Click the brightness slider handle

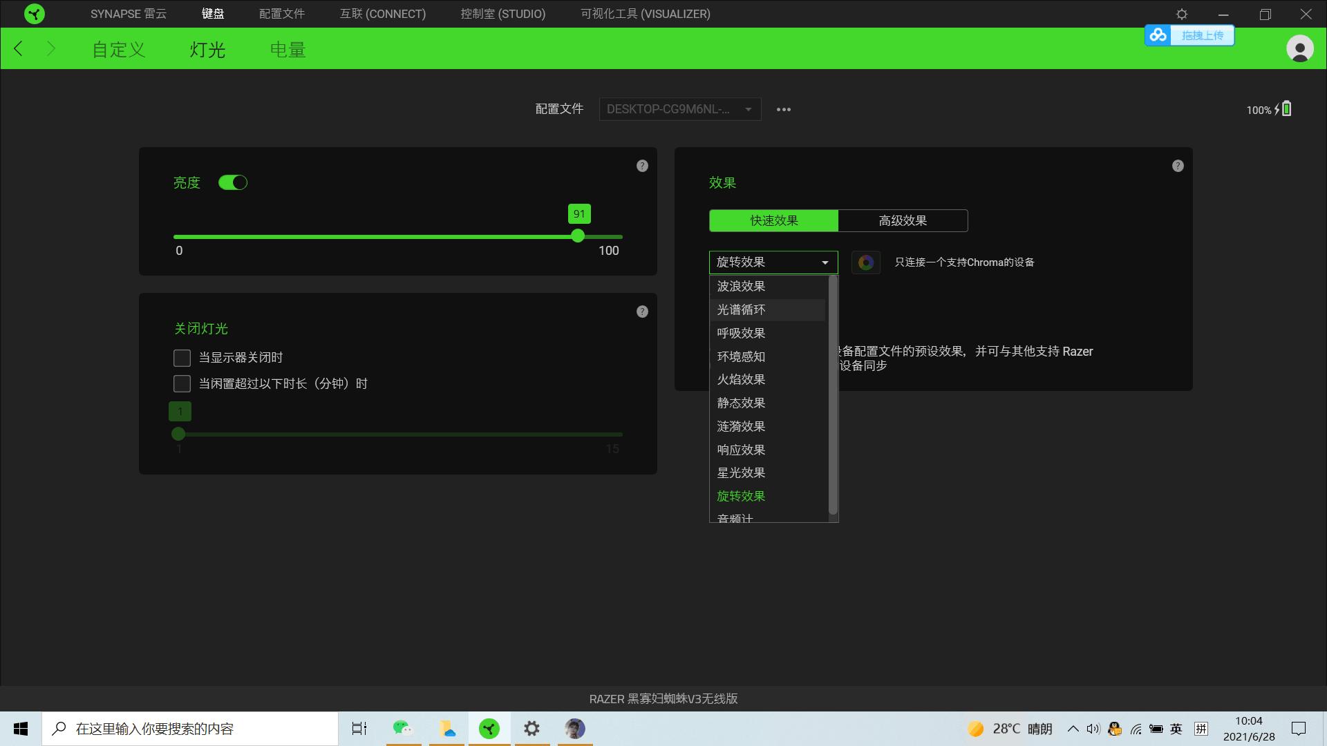578,236
